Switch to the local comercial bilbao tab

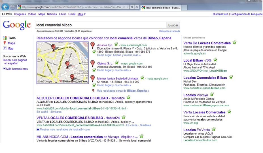[161, 8]
